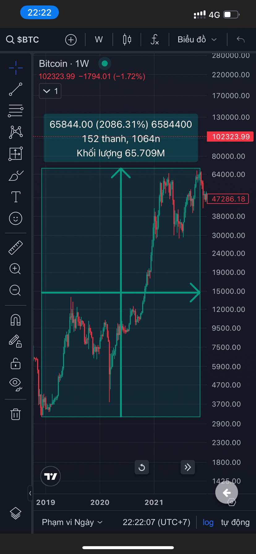The width and height of the screenshot is (256, 554).
Task: Lock all drawings on the chart
Action: [x=15, y=364]
